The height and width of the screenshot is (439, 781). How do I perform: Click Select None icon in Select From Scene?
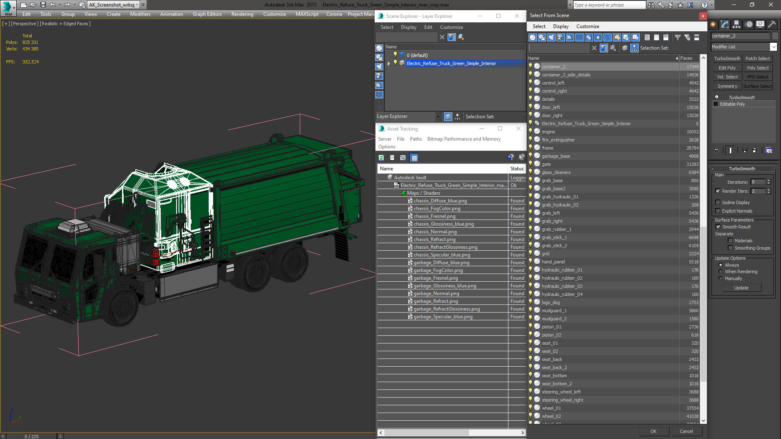point(656,37)
